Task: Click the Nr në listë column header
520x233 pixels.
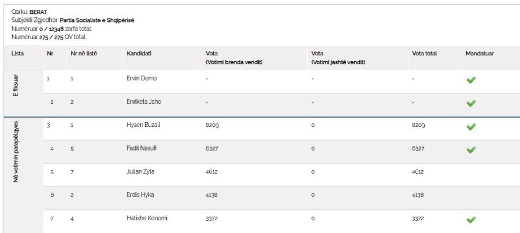Action: tap(84, 54)
